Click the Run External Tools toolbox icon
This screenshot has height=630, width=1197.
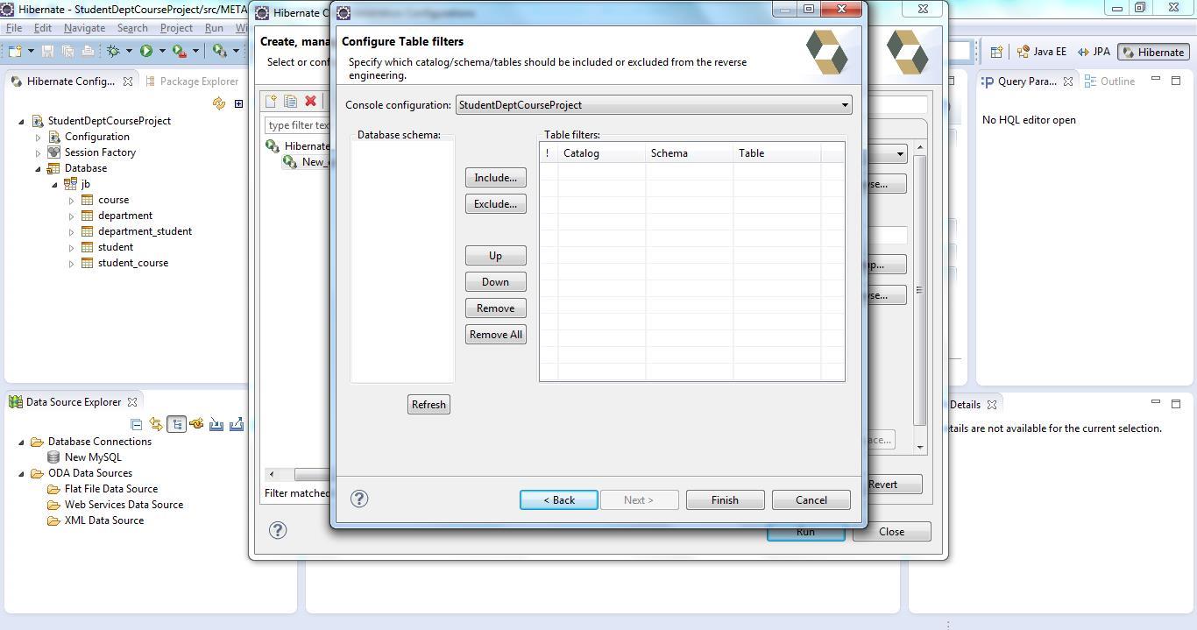[x=179, y=51]
